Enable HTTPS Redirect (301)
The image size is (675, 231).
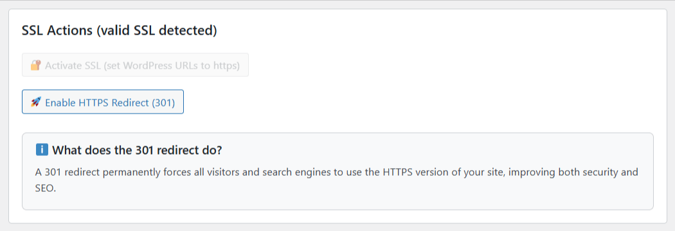tap(103, 102)
